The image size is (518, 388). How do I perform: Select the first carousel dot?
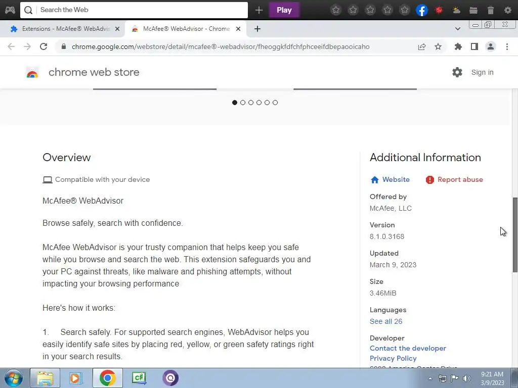point(235,103)
